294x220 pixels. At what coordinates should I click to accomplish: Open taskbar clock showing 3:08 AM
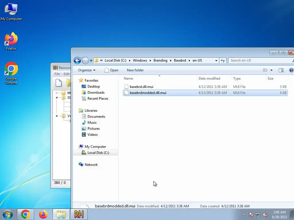[279, 215]
